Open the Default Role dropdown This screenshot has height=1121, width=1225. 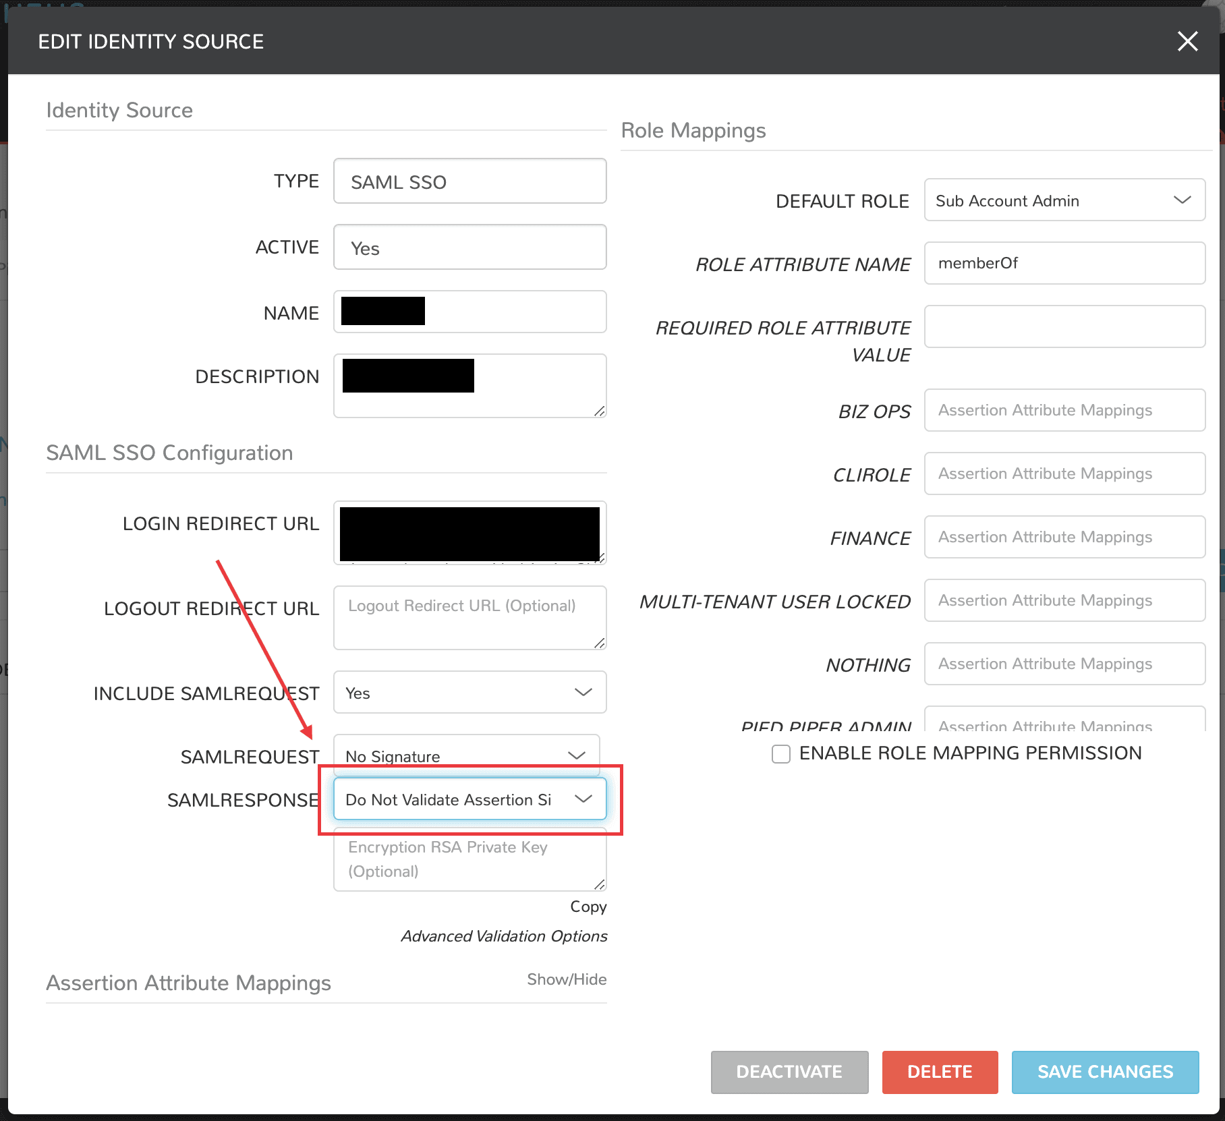pyautogui.click(x=1064, y=200)
